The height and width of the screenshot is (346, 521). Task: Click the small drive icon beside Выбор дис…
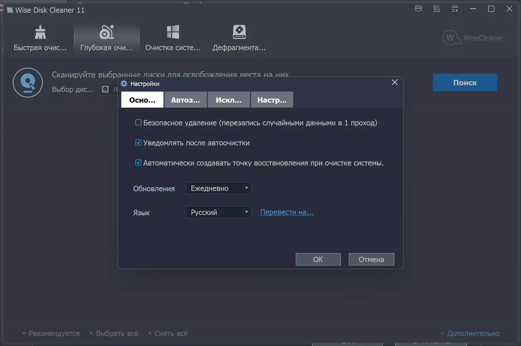click(x=105, y=89)
